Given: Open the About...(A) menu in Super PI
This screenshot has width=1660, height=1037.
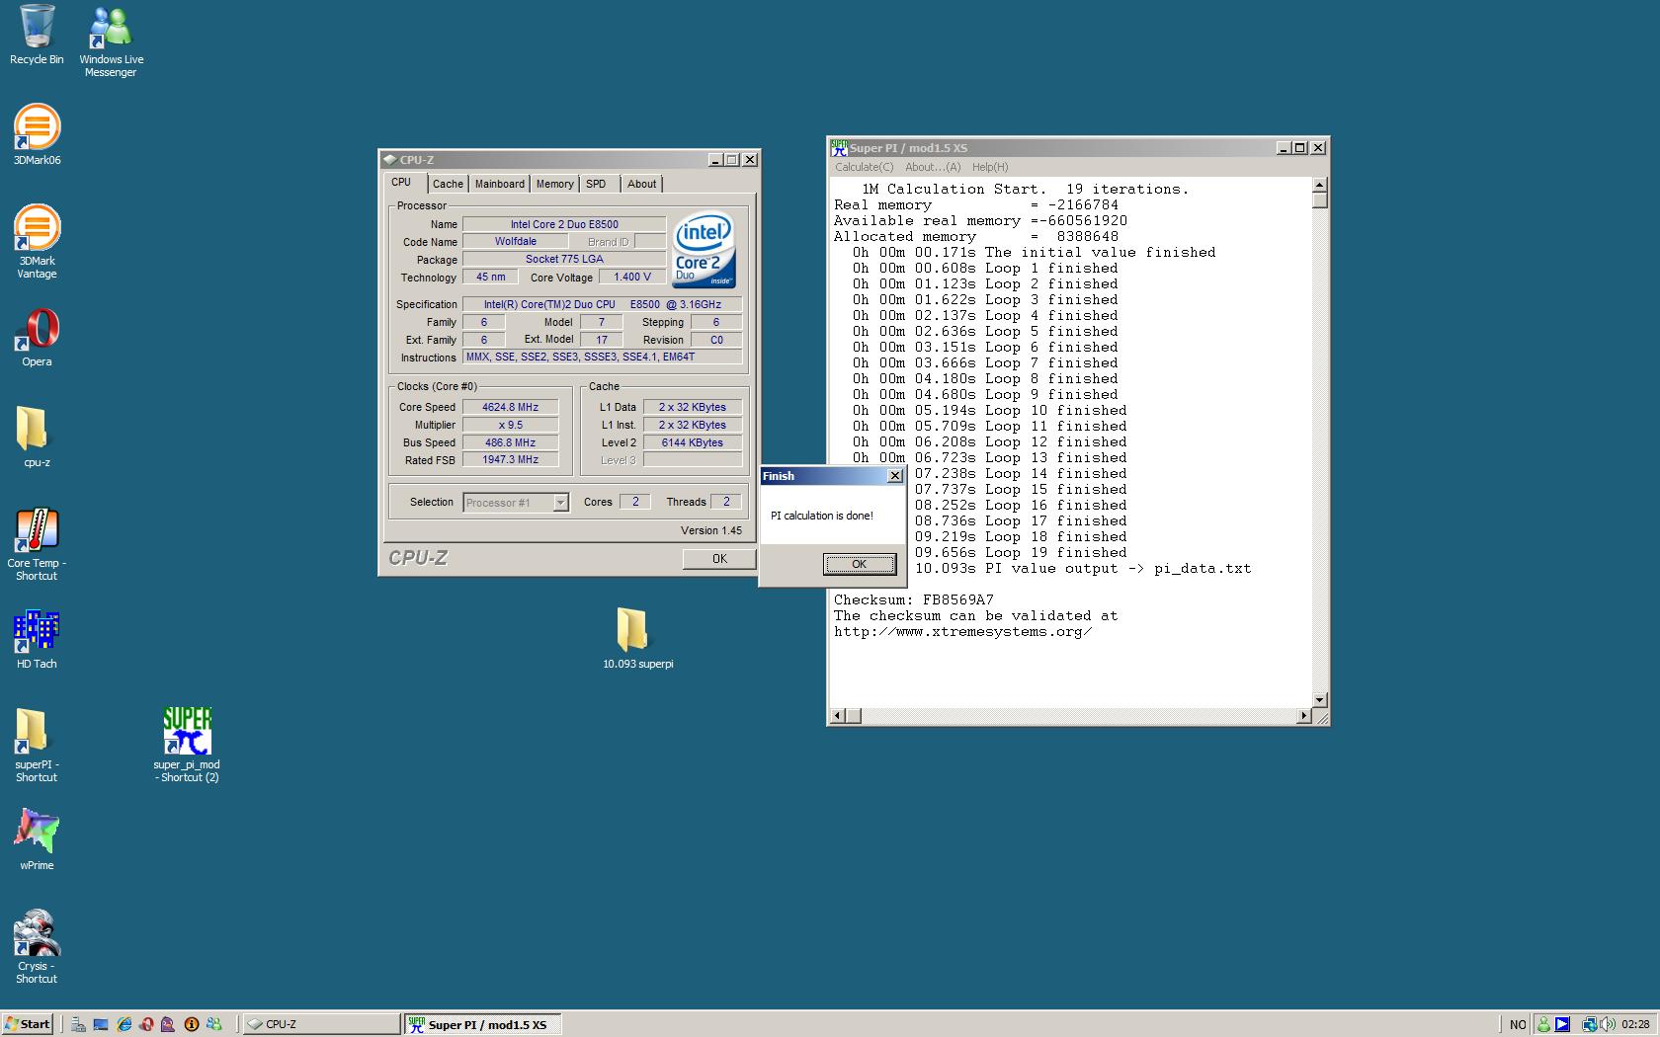Looking at the screenshot, I should click(933, 167).
